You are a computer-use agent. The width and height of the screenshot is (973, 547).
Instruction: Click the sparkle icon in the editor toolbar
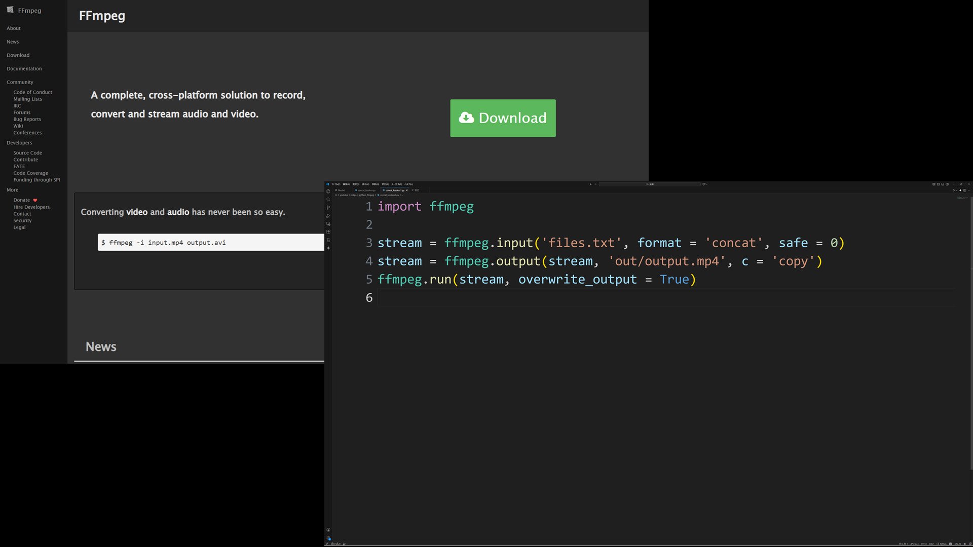pyautogui.click(x=960, y=190)
